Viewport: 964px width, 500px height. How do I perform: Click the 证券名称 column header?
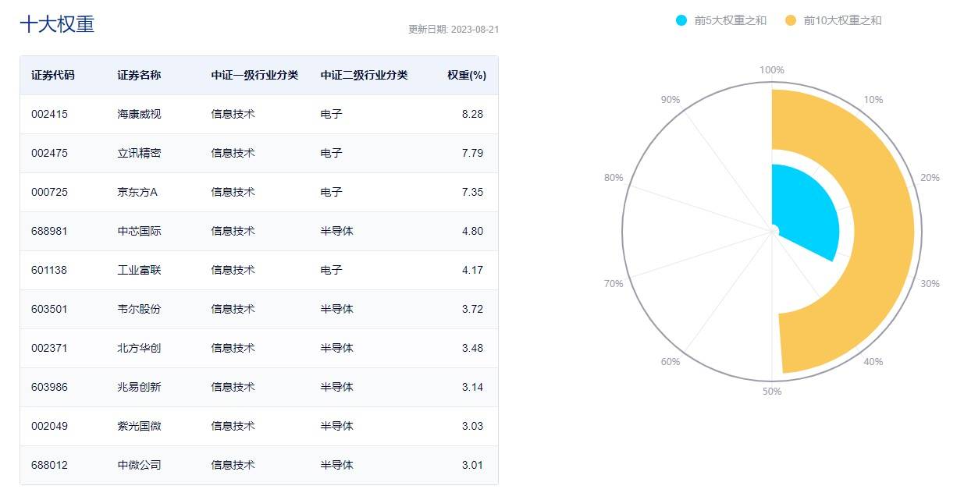(x=139, y=76)
